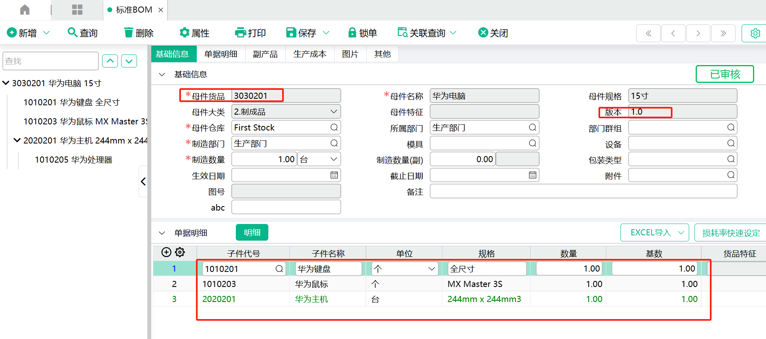Search 包装类型 with lookup icon
Screen dimensions: 766x339
pos(731,159)
